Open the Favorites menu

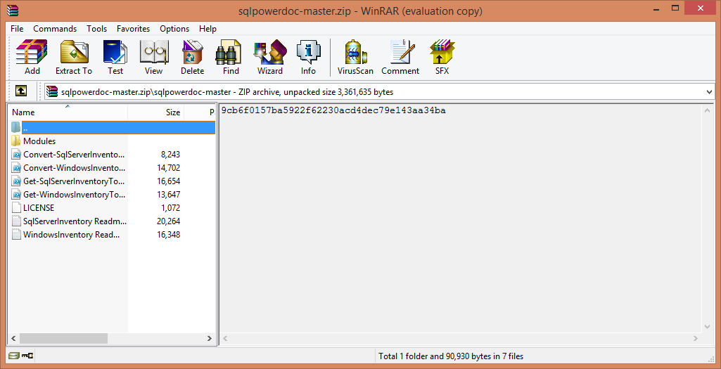[134, 29]
